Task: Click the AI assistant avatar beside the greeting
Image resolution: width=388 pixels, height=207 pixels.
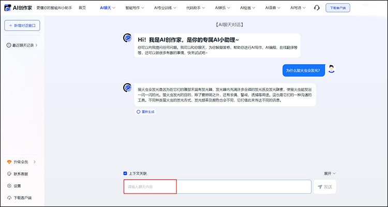Action: click(127, 38)
